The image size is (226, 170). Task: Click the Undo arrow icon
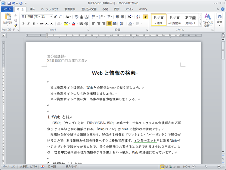pyautogui.click(x=14, y=3)
